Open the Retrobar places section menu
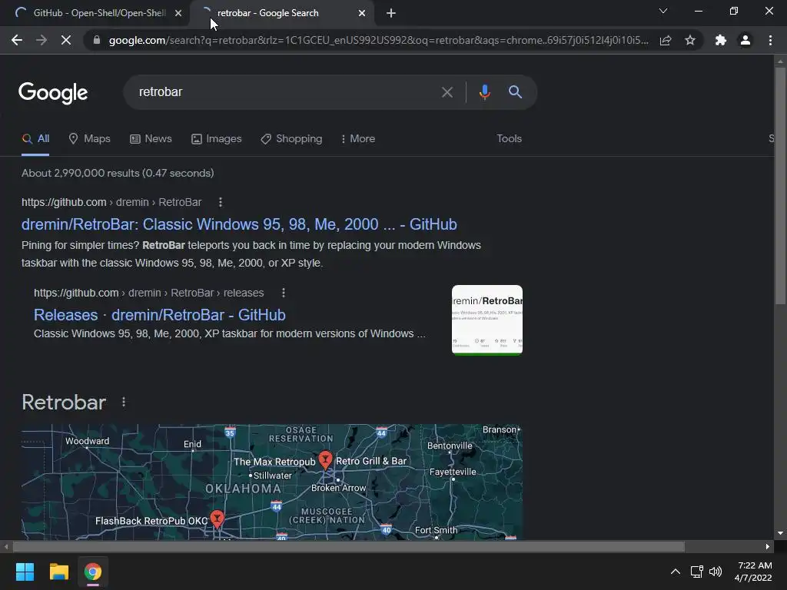The height and width of the screenshot is (590, 787). tap(124, 403)
